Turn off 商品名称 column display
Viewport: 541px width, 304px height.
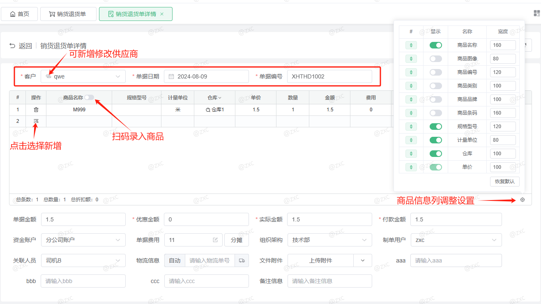[x=436, y=45]
